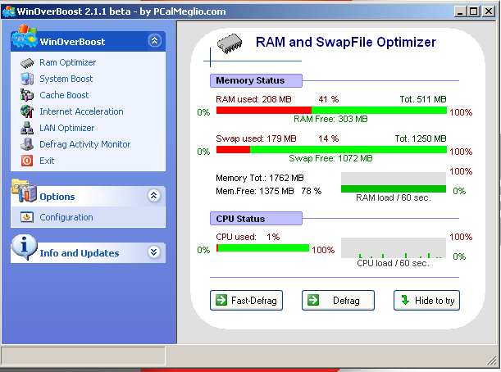Open Configuration under Options
Image resolution: width=501 pixels, height=372 pixels.
(x=66, y=217)
